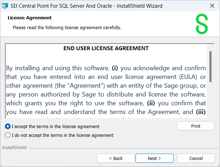The height and width of the screenshot is (167, 220).
Task: Click the 'Please read the following' instruction text
Action: pos(67,27)
